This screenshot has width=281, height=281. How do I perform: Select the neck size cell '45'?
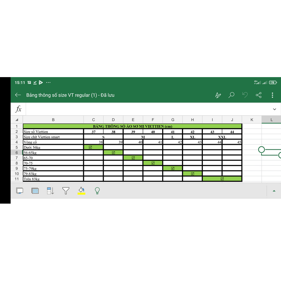(x=232, y=142)
